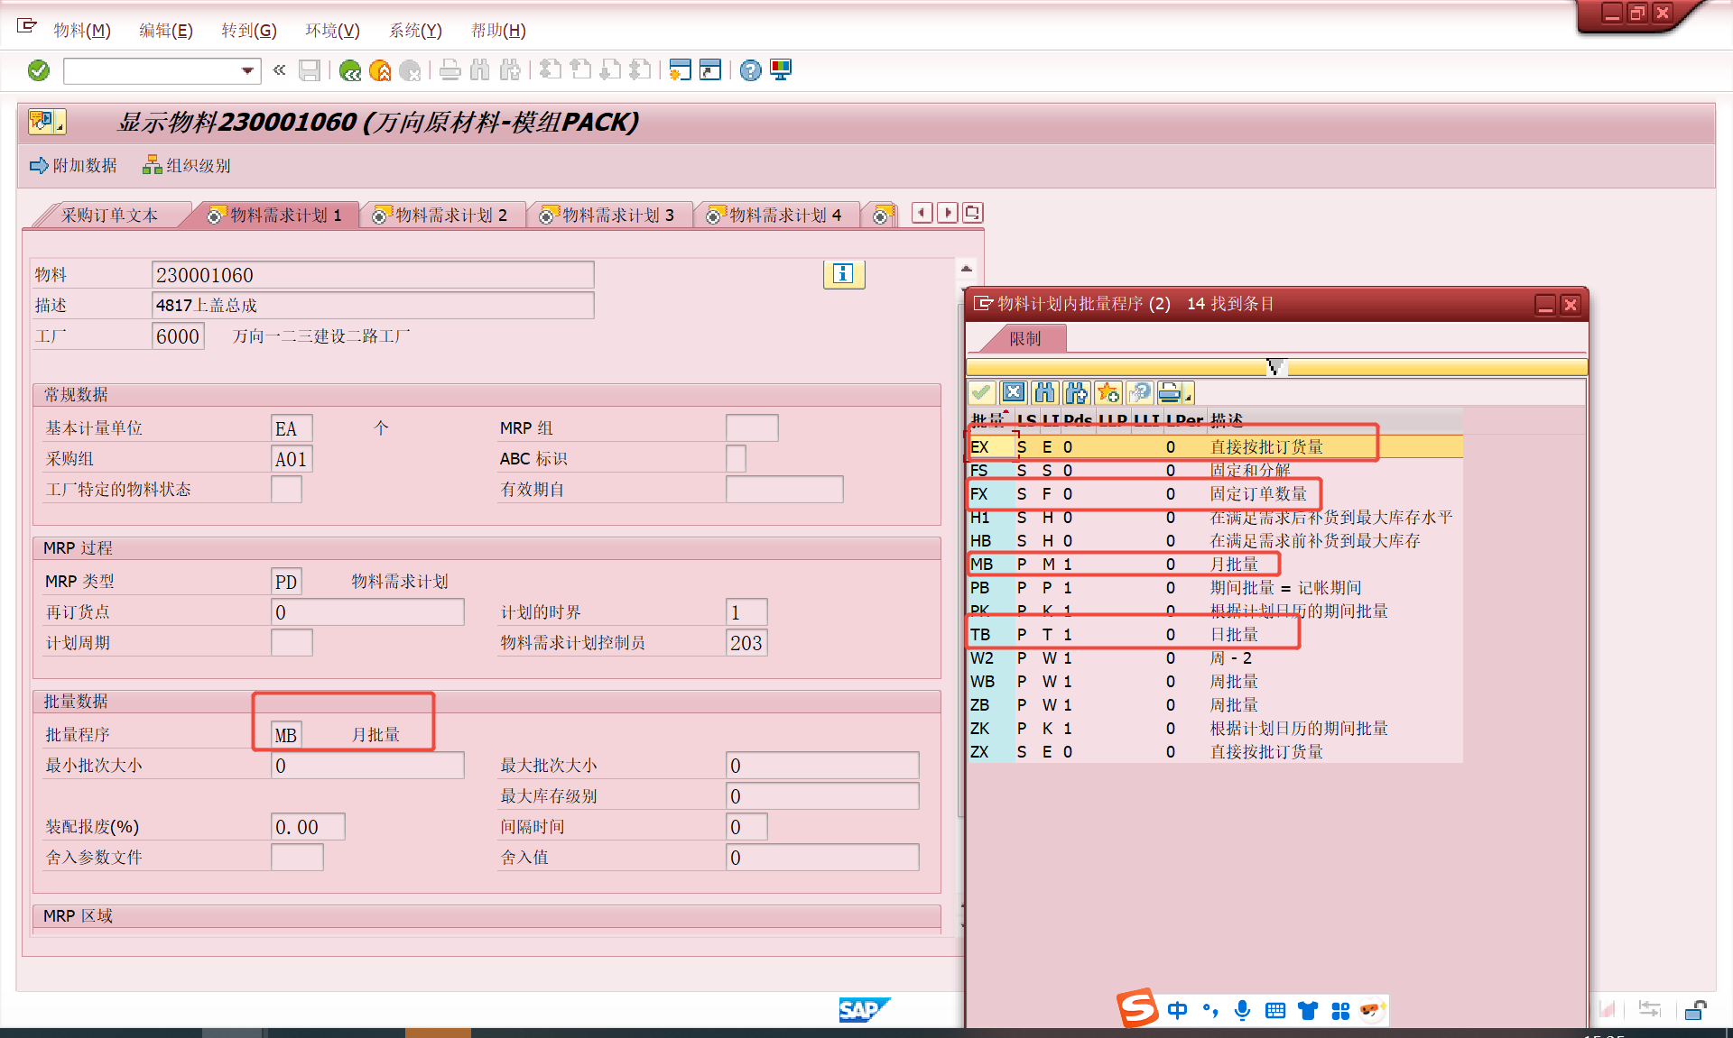Image resolution: width=1733 pixels, height=1038 pixels.
Task: Click the 批量程序 MB input field
Action: point(286,735)
